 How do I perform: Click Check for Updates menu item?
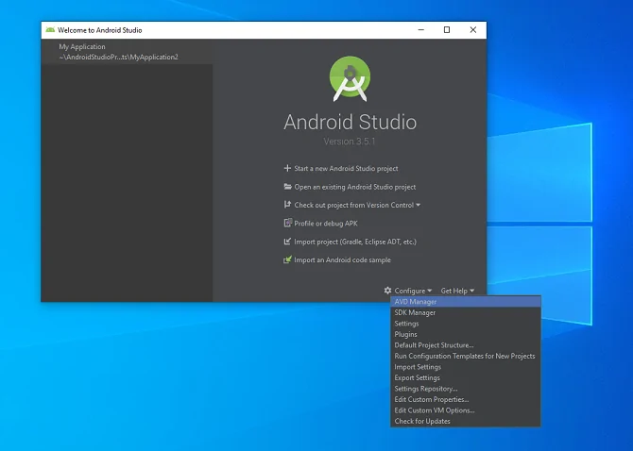[422, 421]
